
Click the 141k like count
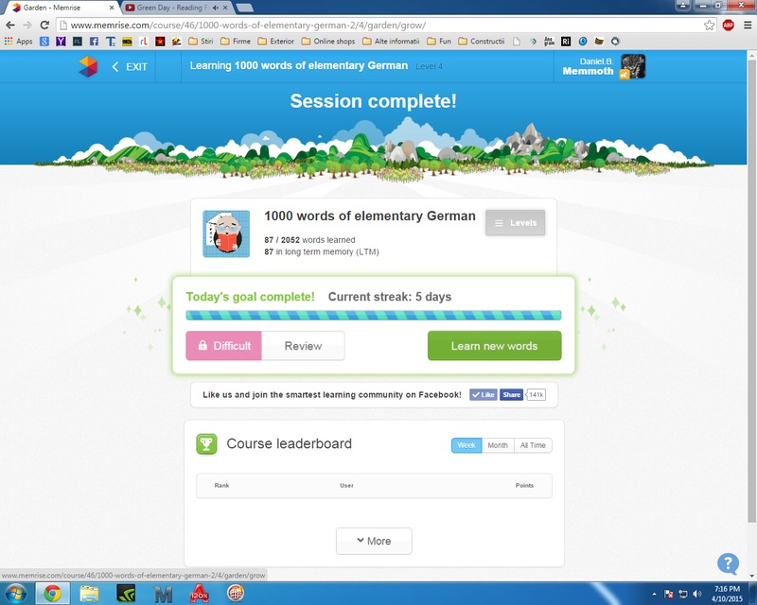coord(536,394)
